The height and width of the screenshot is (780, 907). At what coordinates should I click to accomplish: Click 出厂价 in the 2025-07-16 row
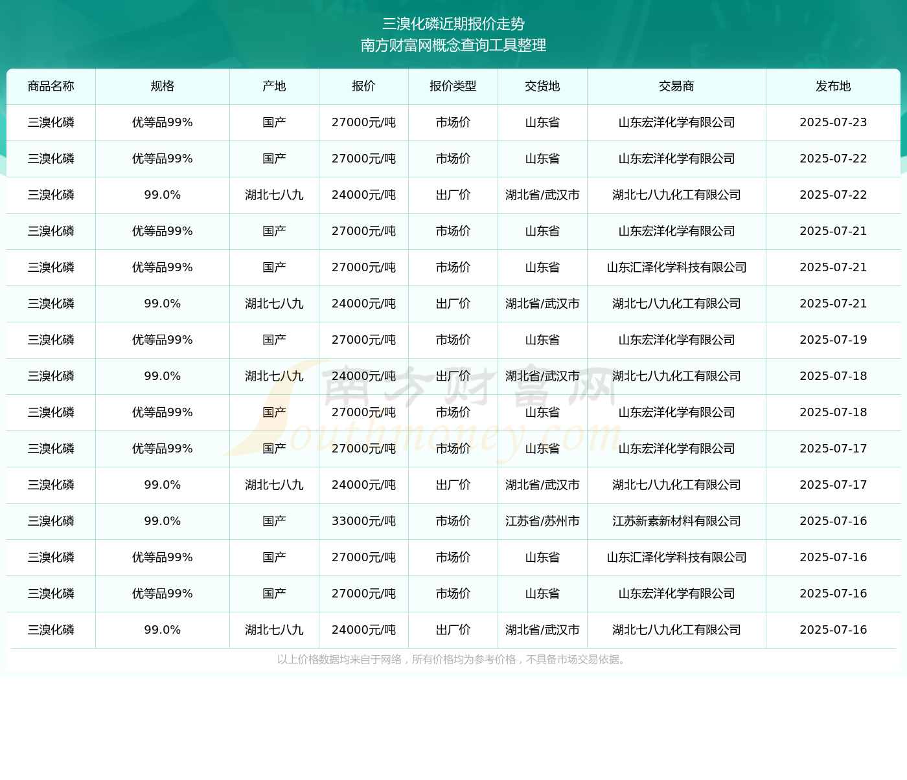(454, 630)
